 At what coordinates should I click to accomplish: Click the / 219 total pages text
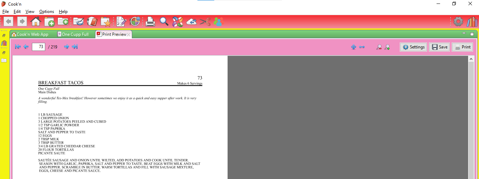pos(53,47)
